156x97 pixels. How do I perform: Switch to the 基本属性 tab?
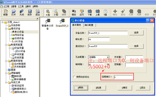click(77, 25)
